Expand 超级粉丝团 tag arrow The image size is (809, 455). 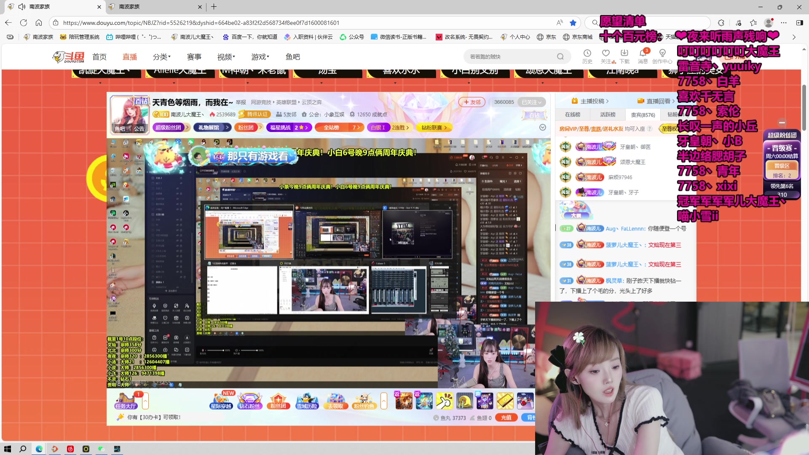[187, 127]
